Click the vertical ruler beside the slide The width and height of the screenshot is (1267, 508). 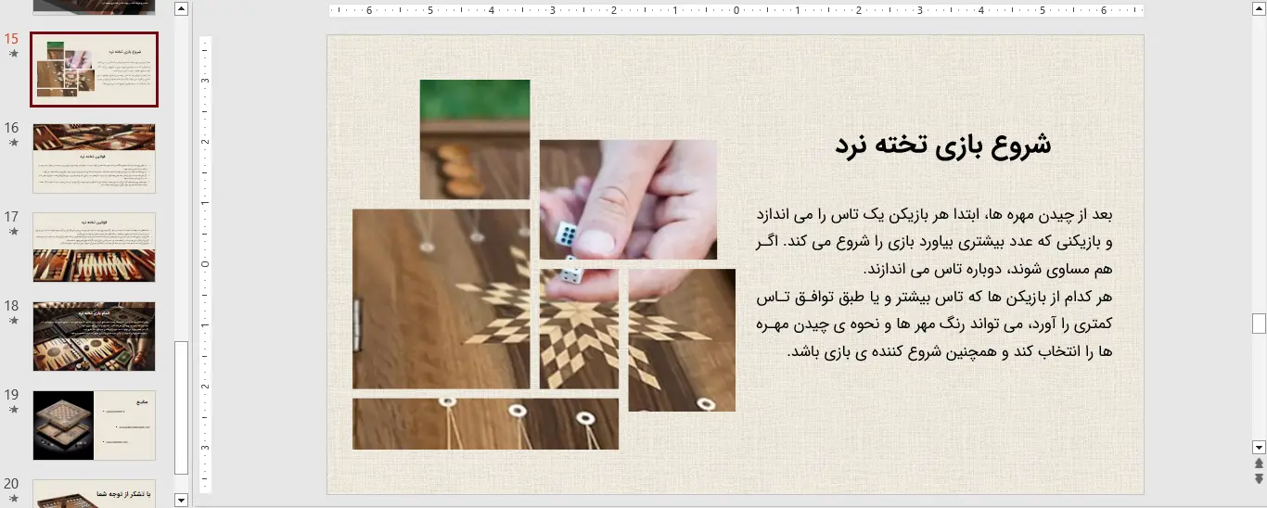[x=206, y=265]
